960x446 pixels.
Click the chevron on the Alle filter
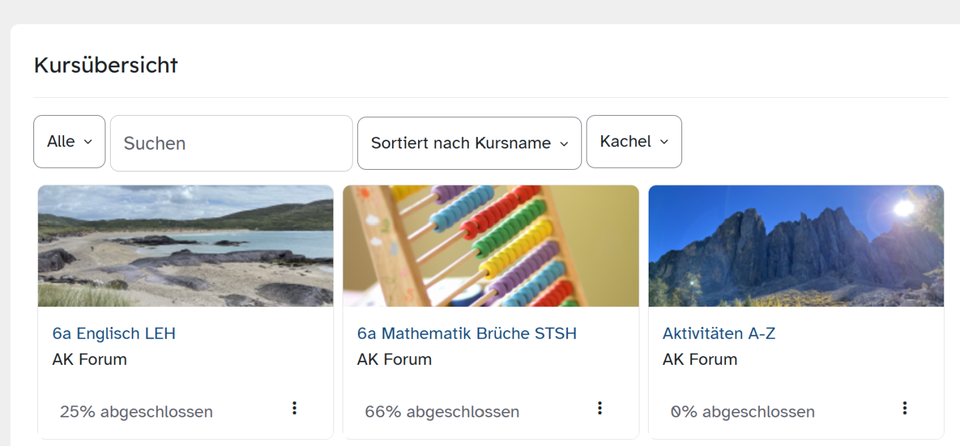tap(87, 142)
